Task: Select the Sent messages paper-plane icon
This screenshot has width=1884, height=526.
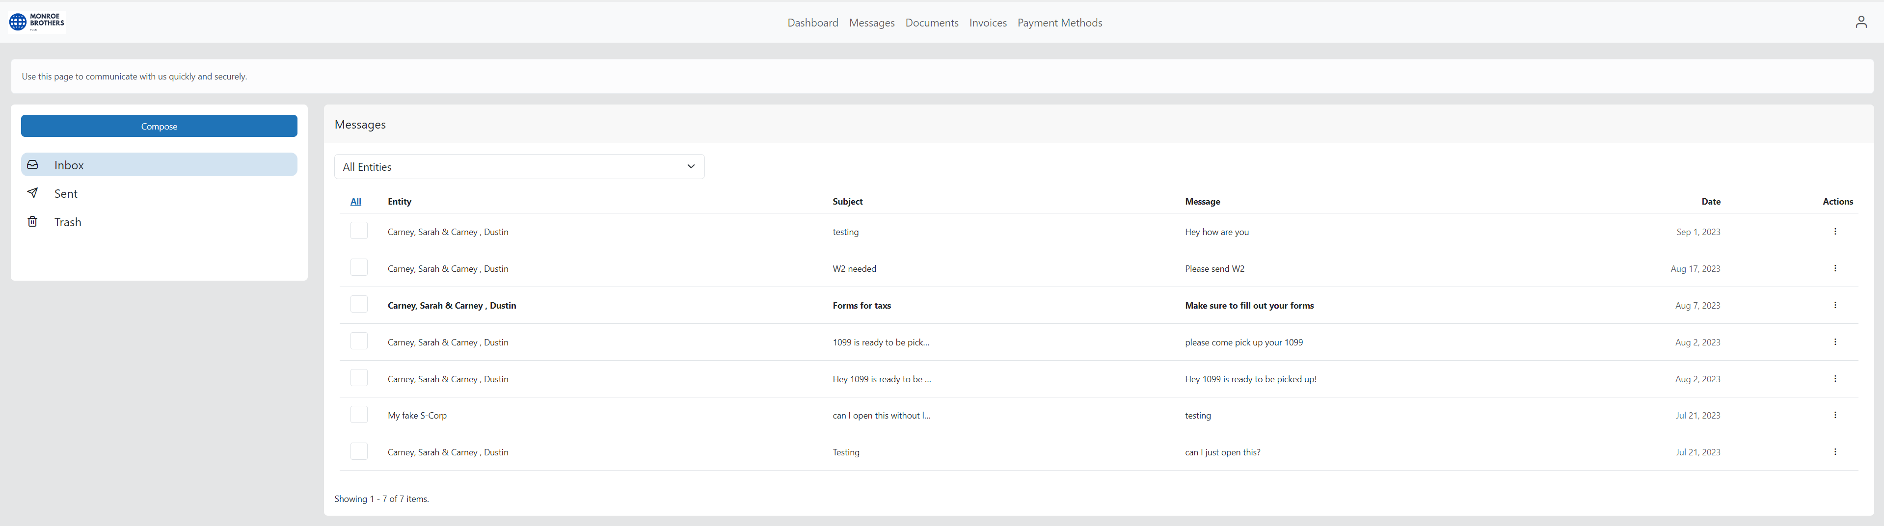Action: pos(33,193)
